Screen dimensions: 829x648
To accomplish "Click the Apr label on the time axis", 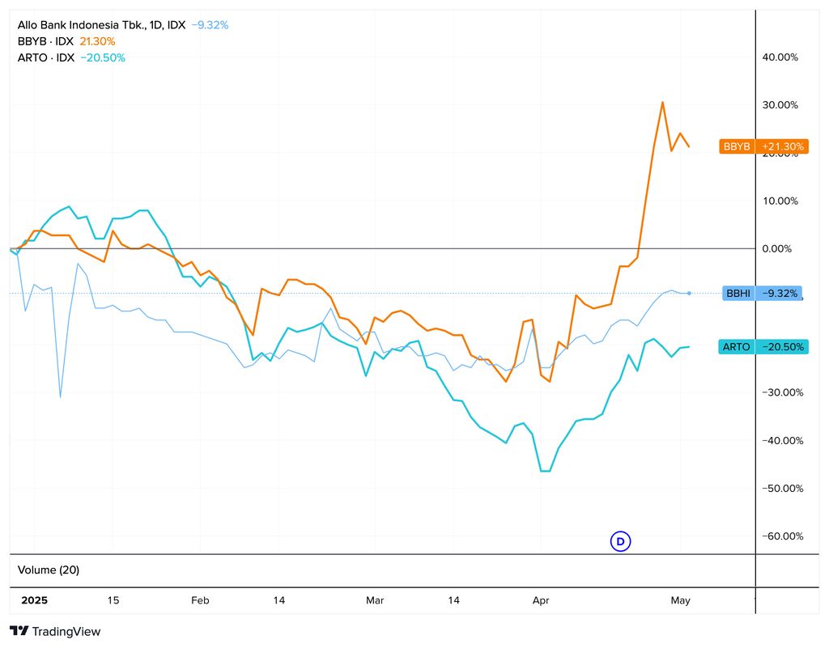I will pos(541,600).
